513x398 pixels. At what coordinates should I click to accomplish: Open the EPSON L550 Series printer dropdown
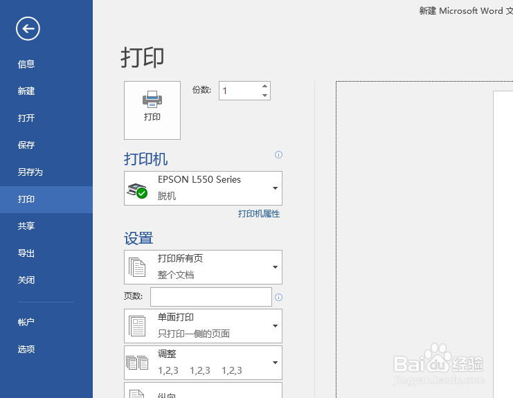[x=203, y=188]
